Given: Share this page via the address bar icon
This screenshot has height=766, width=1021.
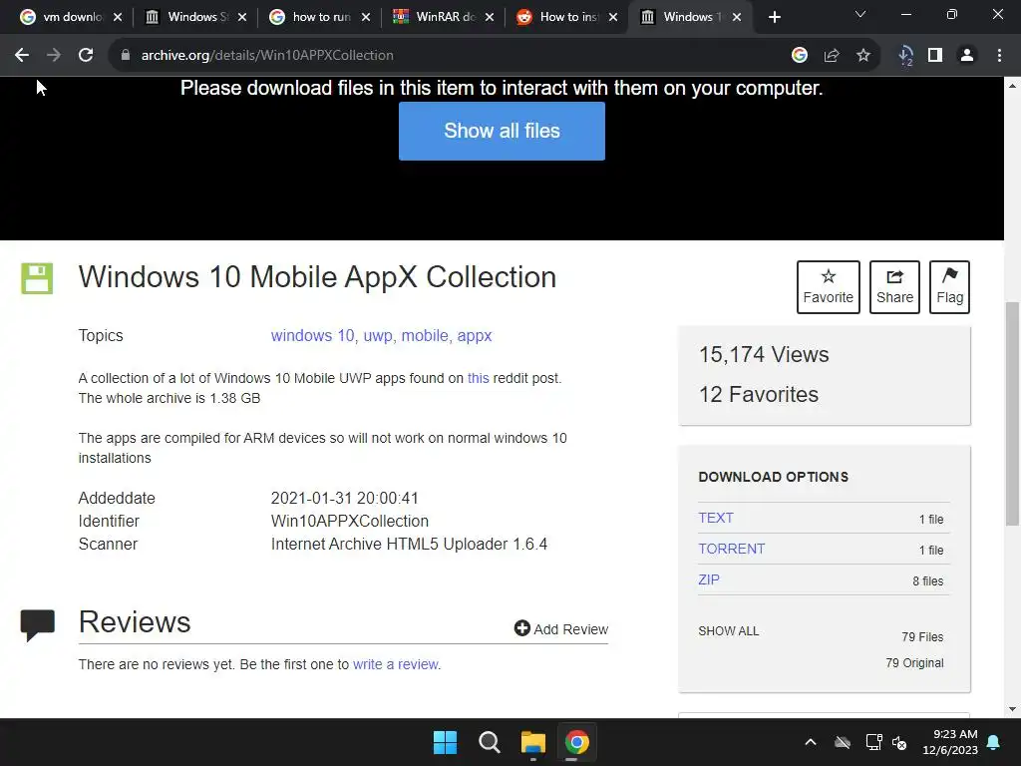Looking at the screenshot, I should 832,56.
